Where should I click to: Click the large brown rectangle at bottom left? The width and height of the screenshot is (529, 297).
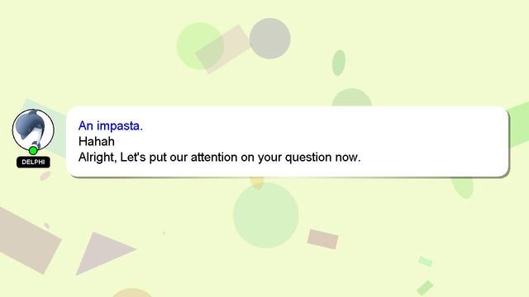pos(27,240)
